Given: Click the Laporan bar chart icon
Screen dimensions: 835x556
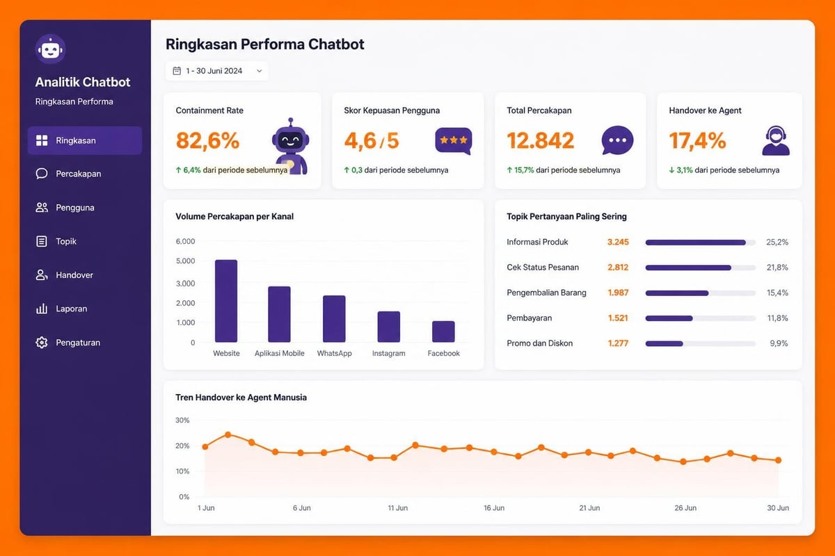Looking at the screenshot, I should [x=42, y=309].
